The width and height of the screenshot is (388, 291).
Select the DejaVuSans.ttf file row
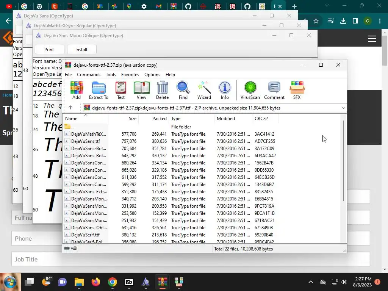(x=171, y=141)
